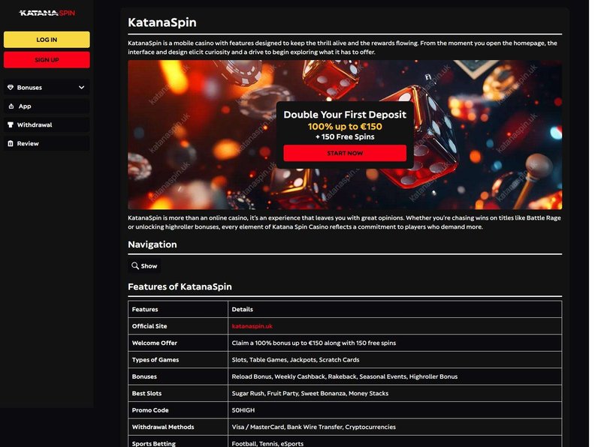
Task: Select the Double Your First Deposit headline
Action: (x=345, y=115)
